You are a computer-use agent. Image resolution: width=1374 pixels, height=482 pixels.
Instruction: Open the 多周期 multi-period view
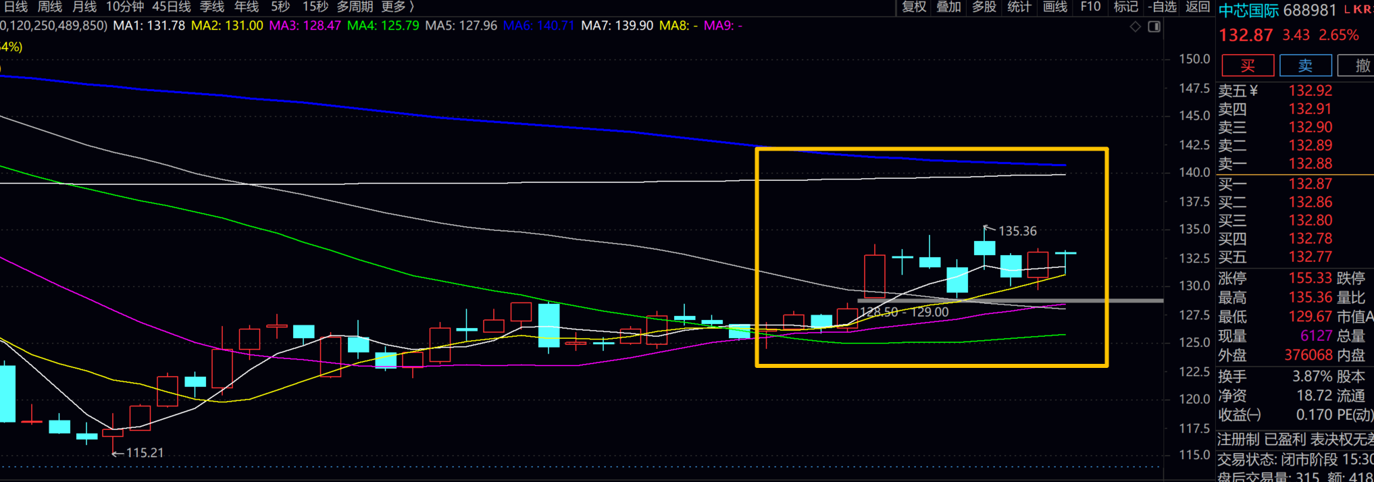click(355, 7)
